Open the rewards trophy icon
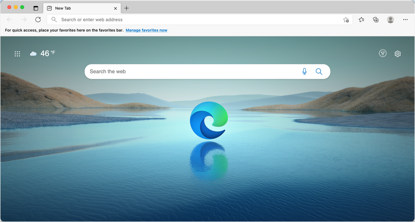The width and height of the screenshot is (415, 222). [383, 53]
